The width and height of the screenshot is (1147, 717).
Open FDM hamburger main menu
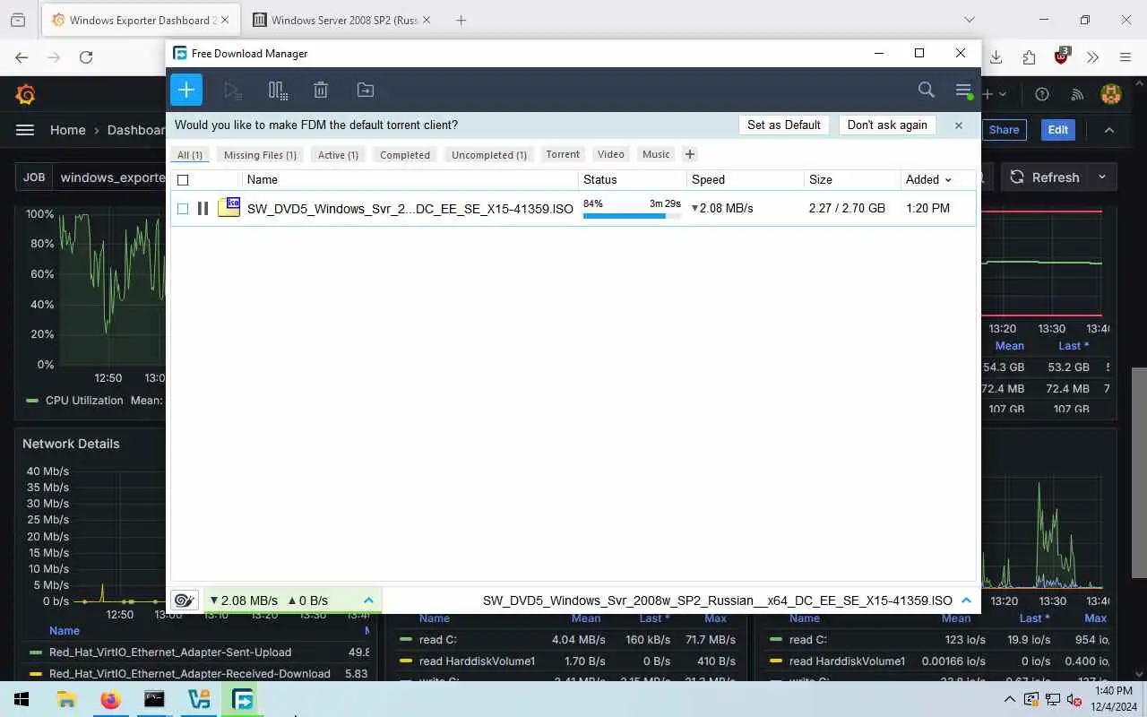[963, 91]
